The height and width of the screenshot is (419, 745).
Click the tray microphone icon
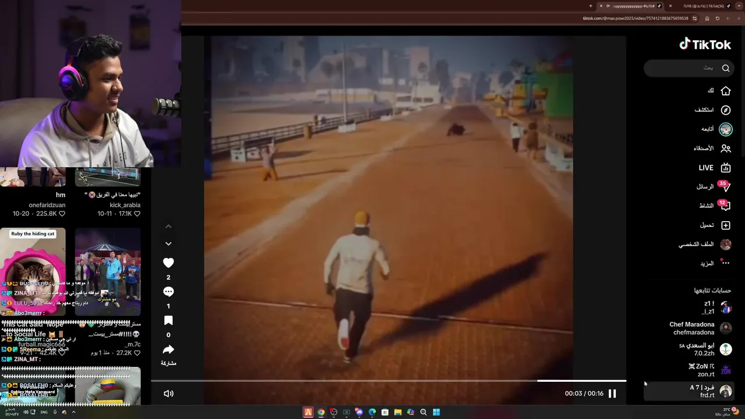pos(55,412)
